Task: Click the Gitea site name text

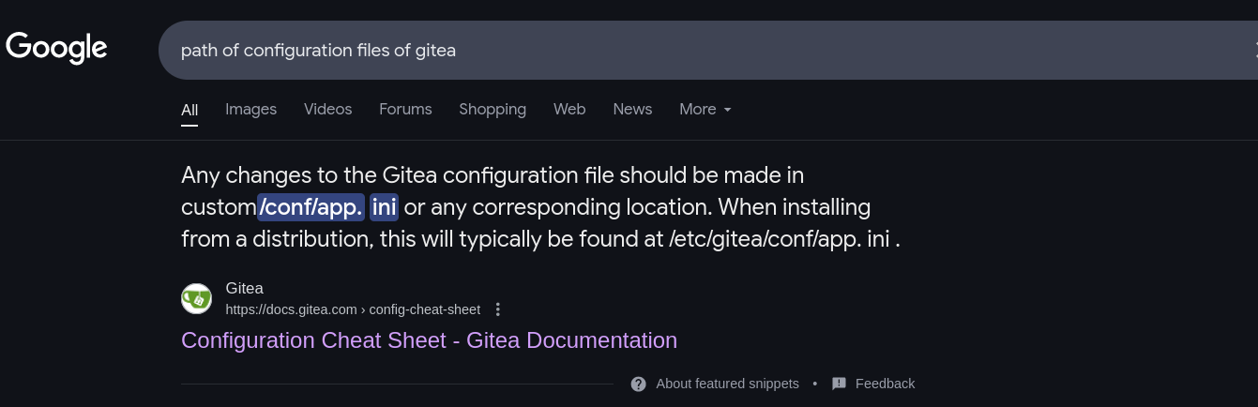Action: (x=245, y=288)
